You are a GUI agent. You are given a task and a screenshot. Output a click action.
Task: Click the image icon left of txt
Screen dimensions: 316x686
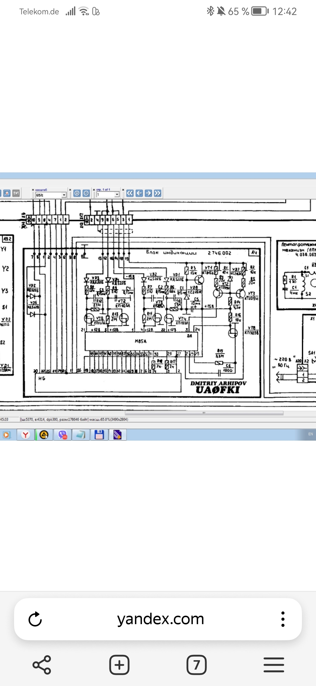click(7, 193)
